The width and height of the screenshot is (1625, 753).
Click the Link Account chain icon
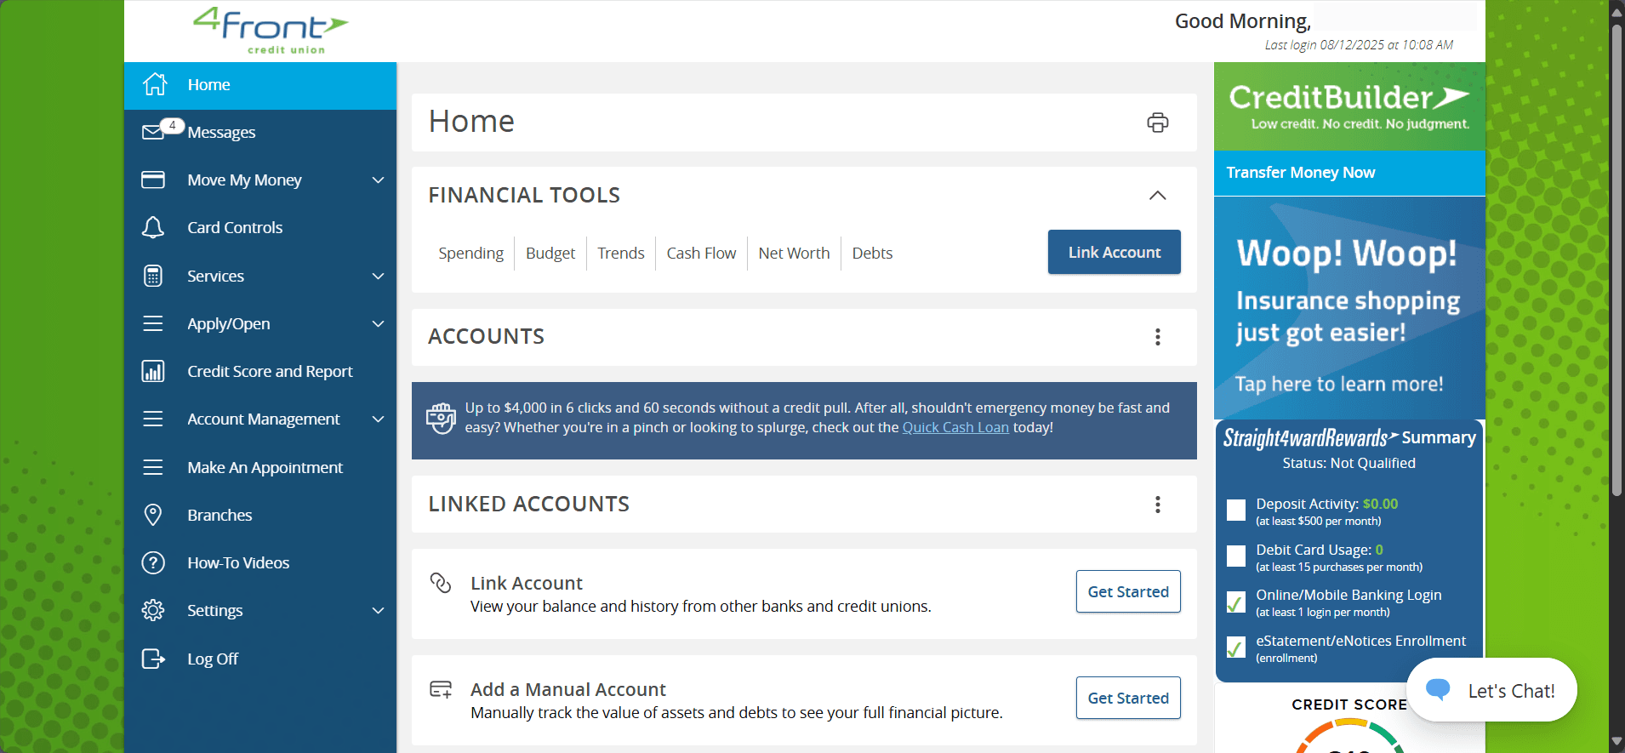pos(441,583)
